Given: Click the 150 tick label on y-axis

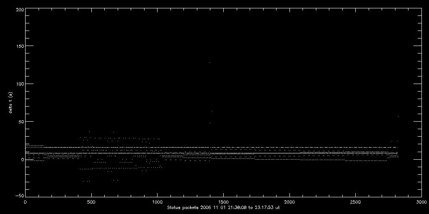Looking at the screenshot, I should [x=19, y=46].
